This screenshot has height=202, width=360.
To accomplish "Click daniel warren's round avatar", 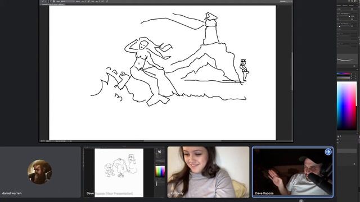I will [40, 172].
